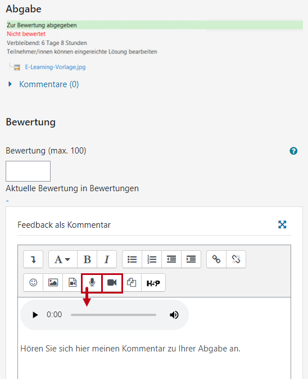
Task: Insert a numbered list
Action: coord(152,259)
